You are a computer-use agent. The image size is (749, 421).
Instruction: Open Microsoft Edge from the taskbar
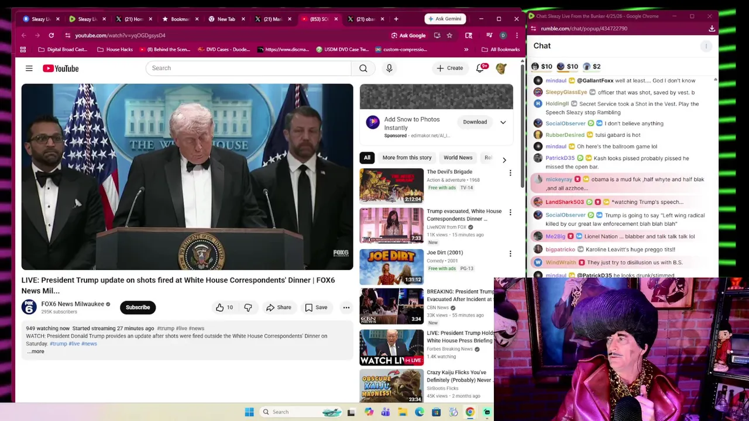point(420,412)
